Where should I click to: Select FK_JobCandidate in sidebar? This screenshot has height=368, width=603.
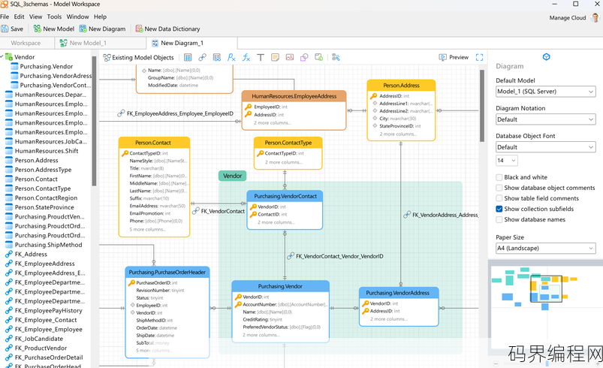tap(39, 339)
